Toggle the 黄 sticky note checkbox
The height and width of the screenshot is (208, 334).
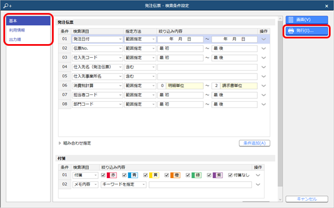tap(145, 175)
